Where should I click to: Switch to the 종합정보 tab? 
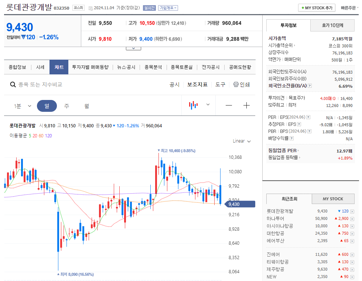coord(17,67)
